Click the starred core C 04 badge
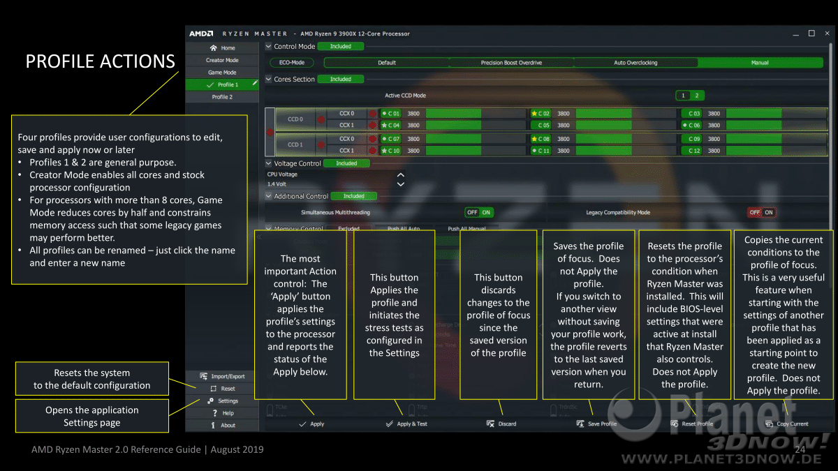The width and height of the screenshot is (838, 471). click(390, 126)
